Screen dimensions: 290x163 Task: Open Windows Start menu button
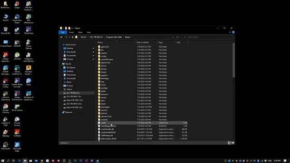(x=3, y=161)
